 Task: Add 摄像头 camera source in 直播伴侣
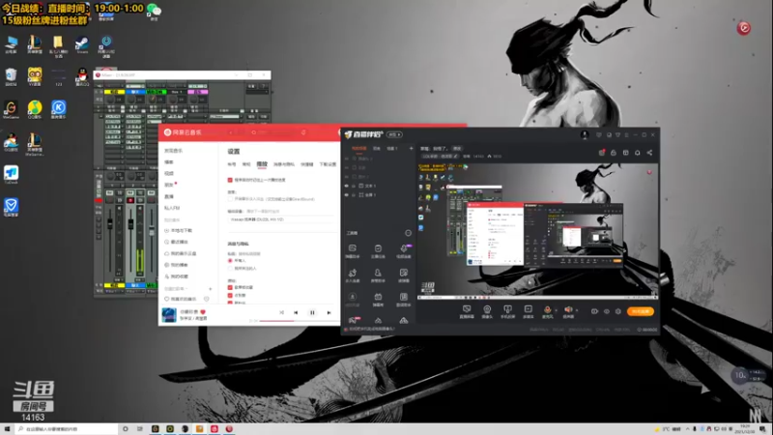487,311
